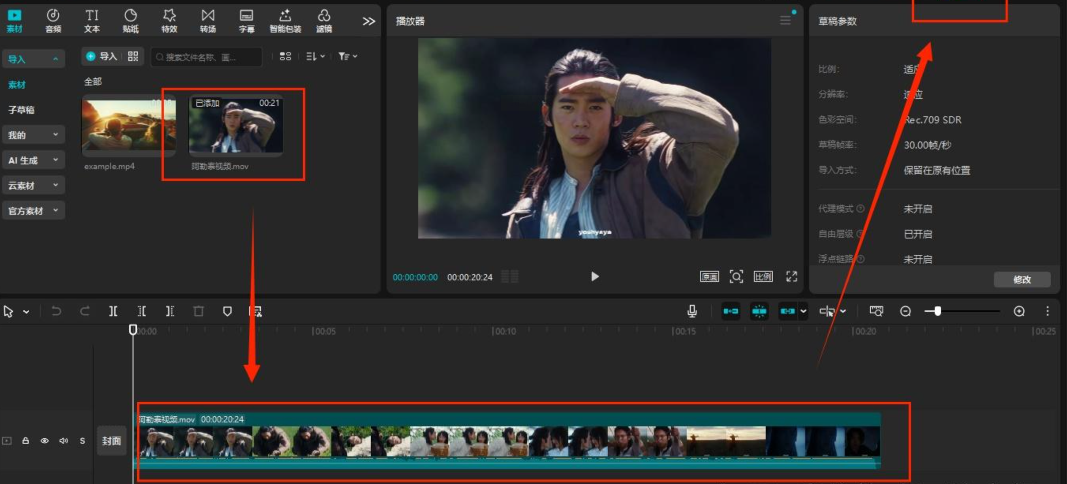The width and height of the screenshot is (1067, 484).
Task: Click the player focus zoom icon
Action: coord(736,276)
